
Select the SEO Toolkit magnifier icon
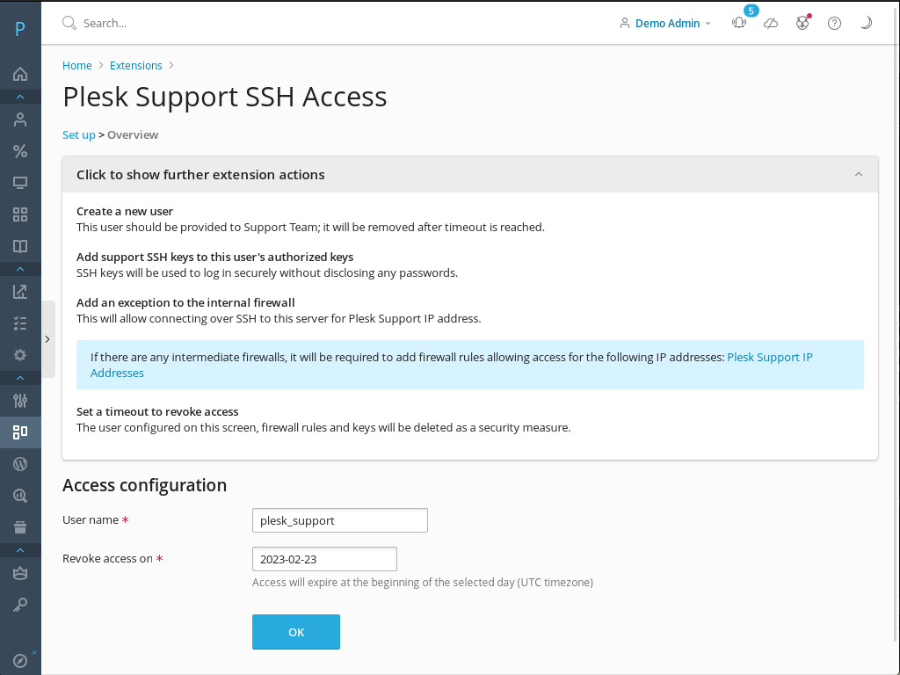click(19, 495)
